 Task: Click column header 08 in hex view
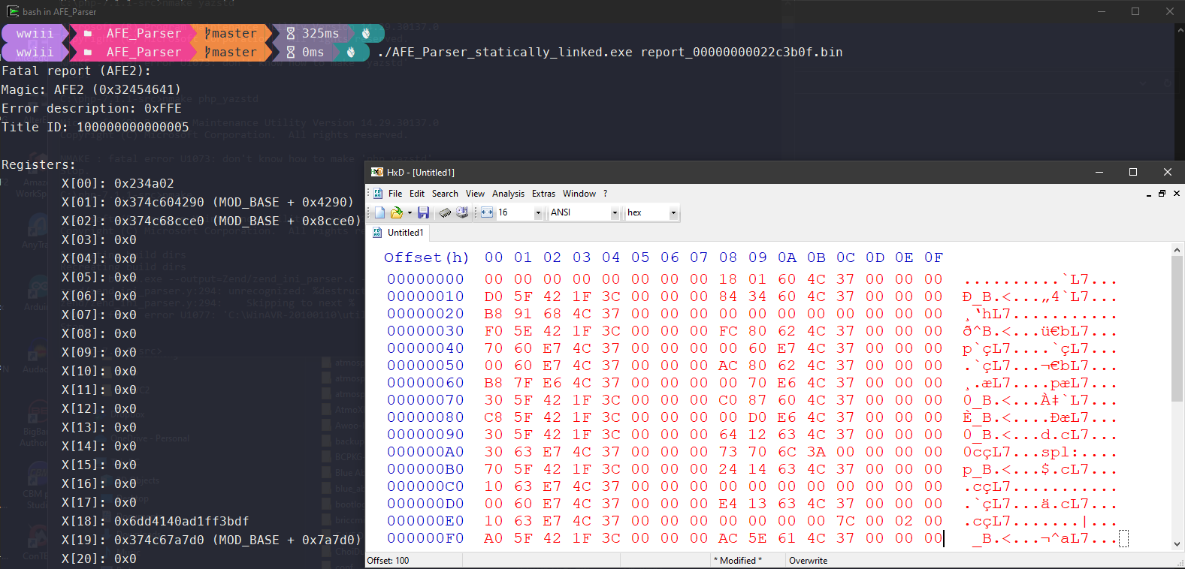point(728,257)
